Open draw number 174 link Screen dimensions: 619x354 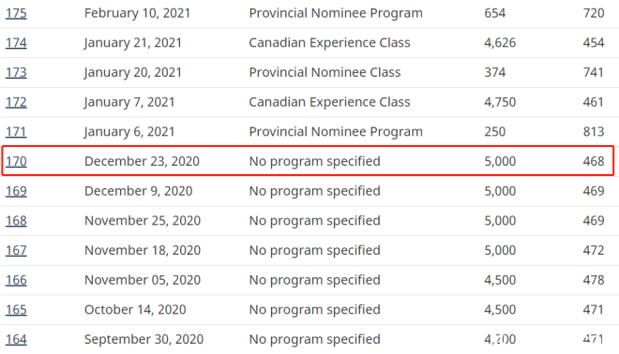(x=16, y=43)
